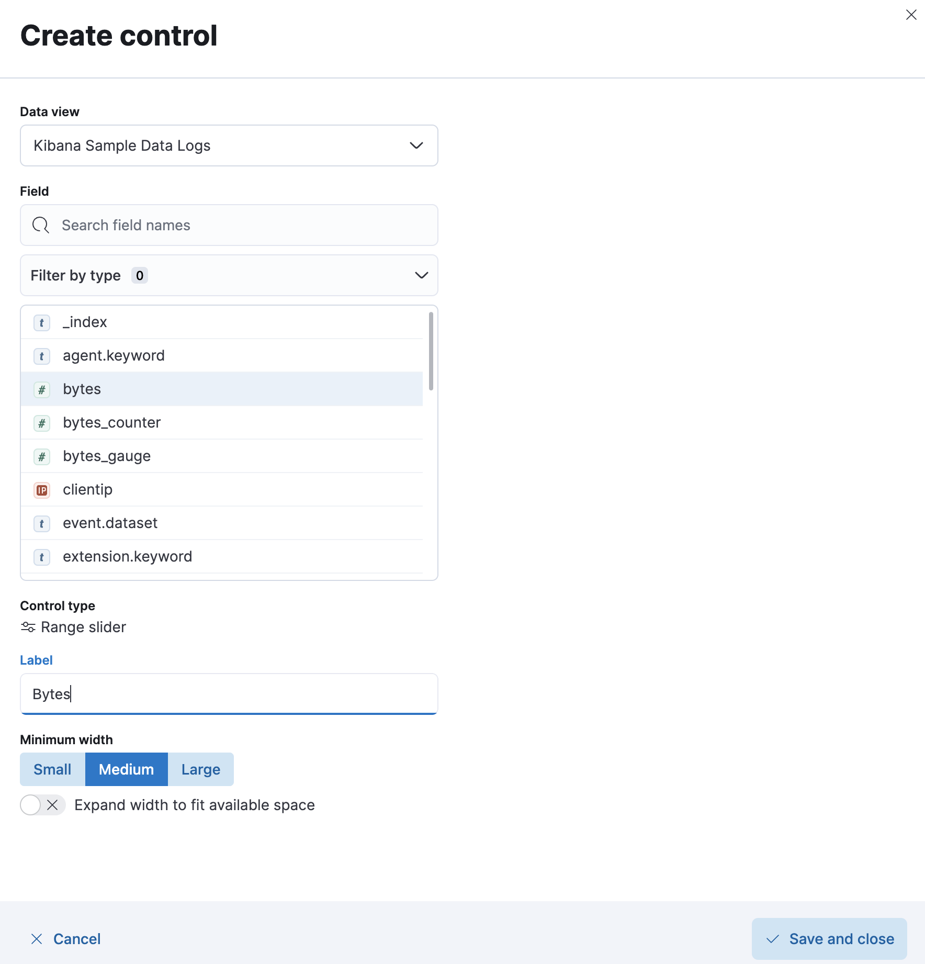Click the number icon next to bytes_gauge
925x964 pixels.
[42, 456]
